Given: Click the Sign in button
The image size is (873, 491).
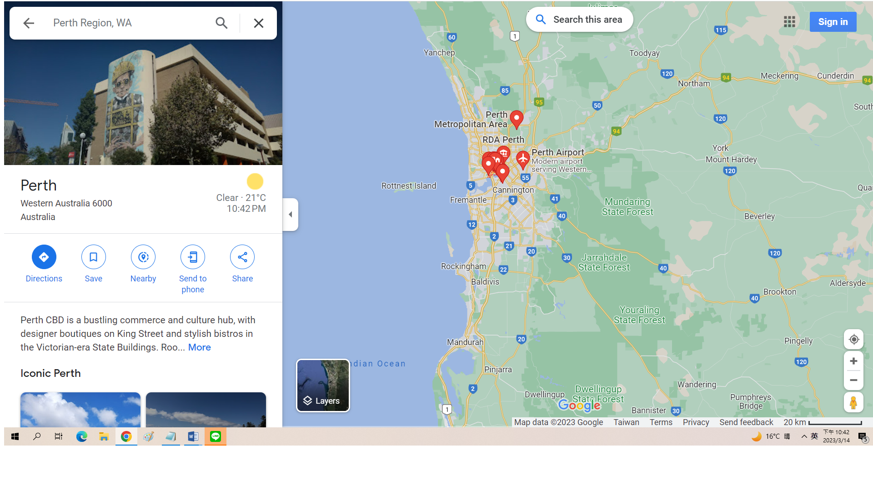Looking at the screenshot, I should click(833, 21).
